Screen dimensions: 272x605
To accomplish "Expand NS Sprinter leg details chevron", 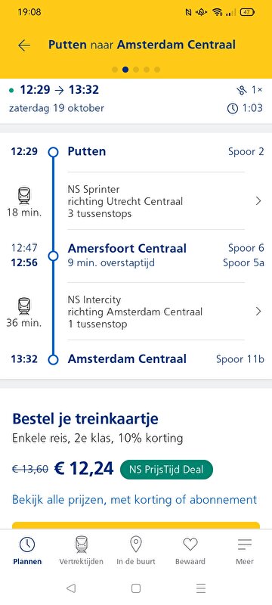I will pyautogui.click(x=258, y=201).
